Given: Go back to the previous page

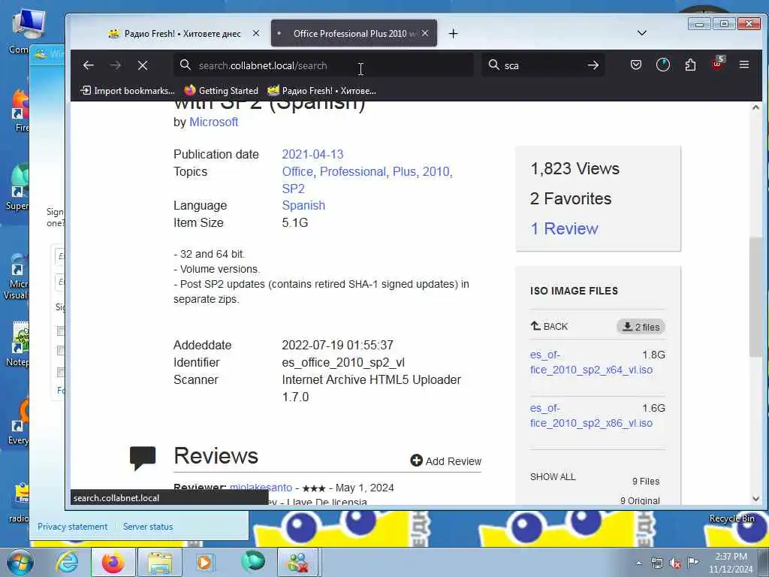Looking at the screenshot, I should click(89, 65).
